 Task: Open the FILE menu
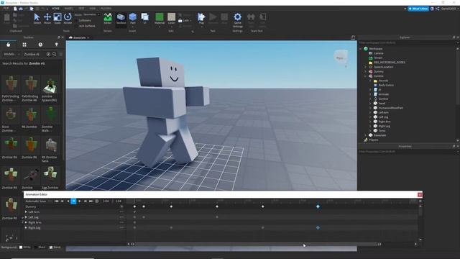click(6, 9)
